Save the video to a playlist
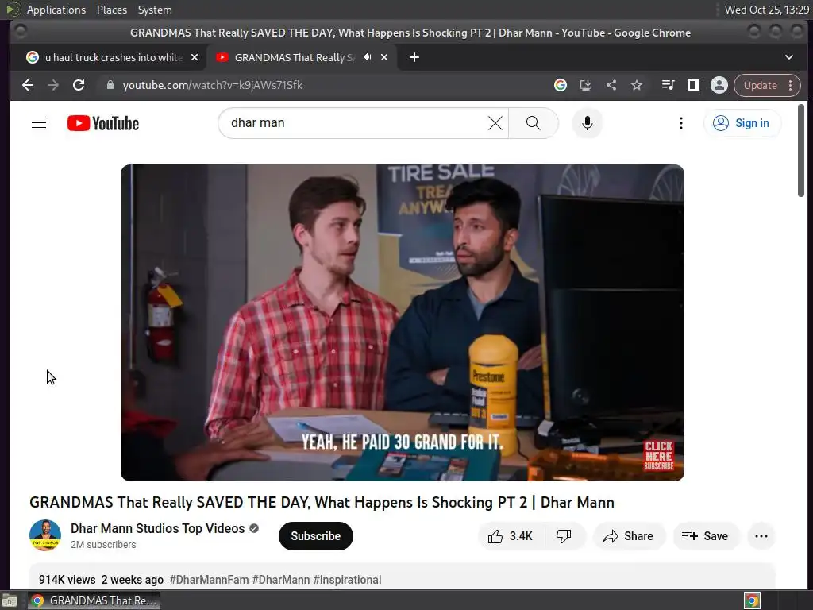 click(705, 536)
